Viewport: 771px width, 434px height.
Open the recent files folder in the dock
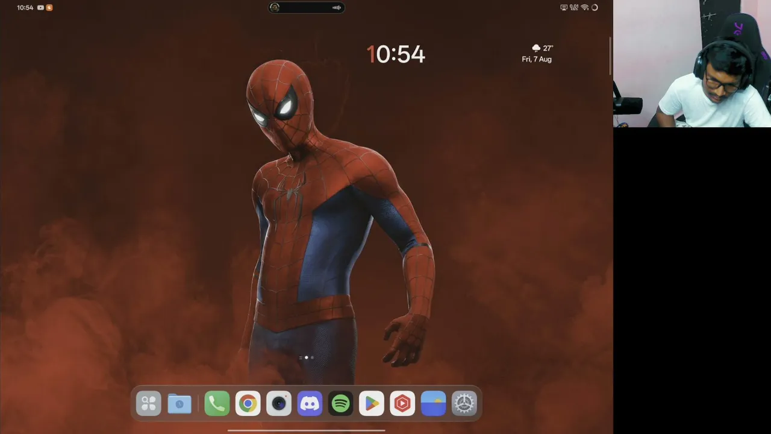coord(179,403)
